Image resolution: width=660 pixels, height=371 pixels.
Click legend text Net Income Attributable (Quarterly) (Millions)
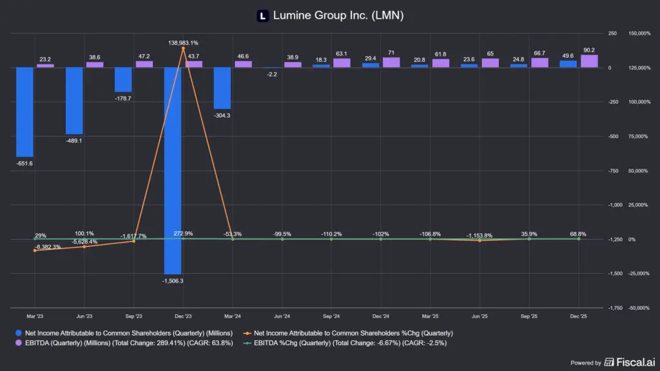[x=129, y=333]
